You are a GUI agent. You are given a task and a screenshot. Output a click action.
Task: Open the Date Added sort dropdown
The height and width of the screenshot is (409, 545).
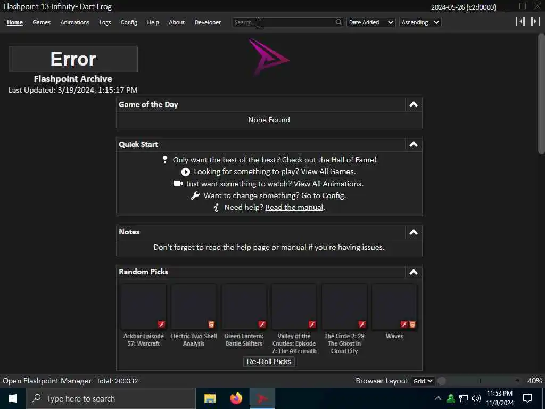pyautogui.click(x=371, y=22)
